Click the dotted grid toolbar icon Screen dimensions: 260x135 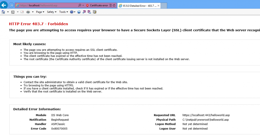pos(94,12)
